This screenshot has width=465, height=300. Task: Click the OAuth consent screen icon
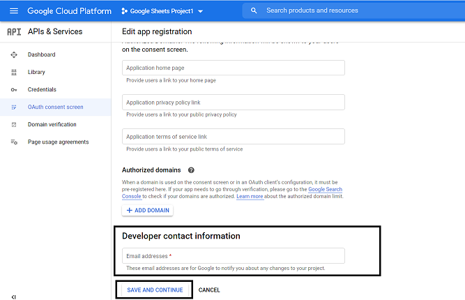tap(14, 107)
